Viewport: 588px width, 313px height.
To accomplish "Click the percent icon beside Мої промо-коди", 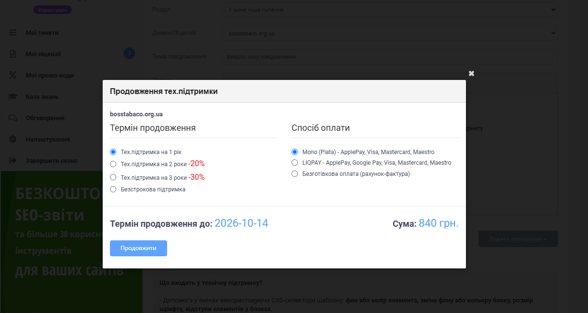I will tap(13, 76).
